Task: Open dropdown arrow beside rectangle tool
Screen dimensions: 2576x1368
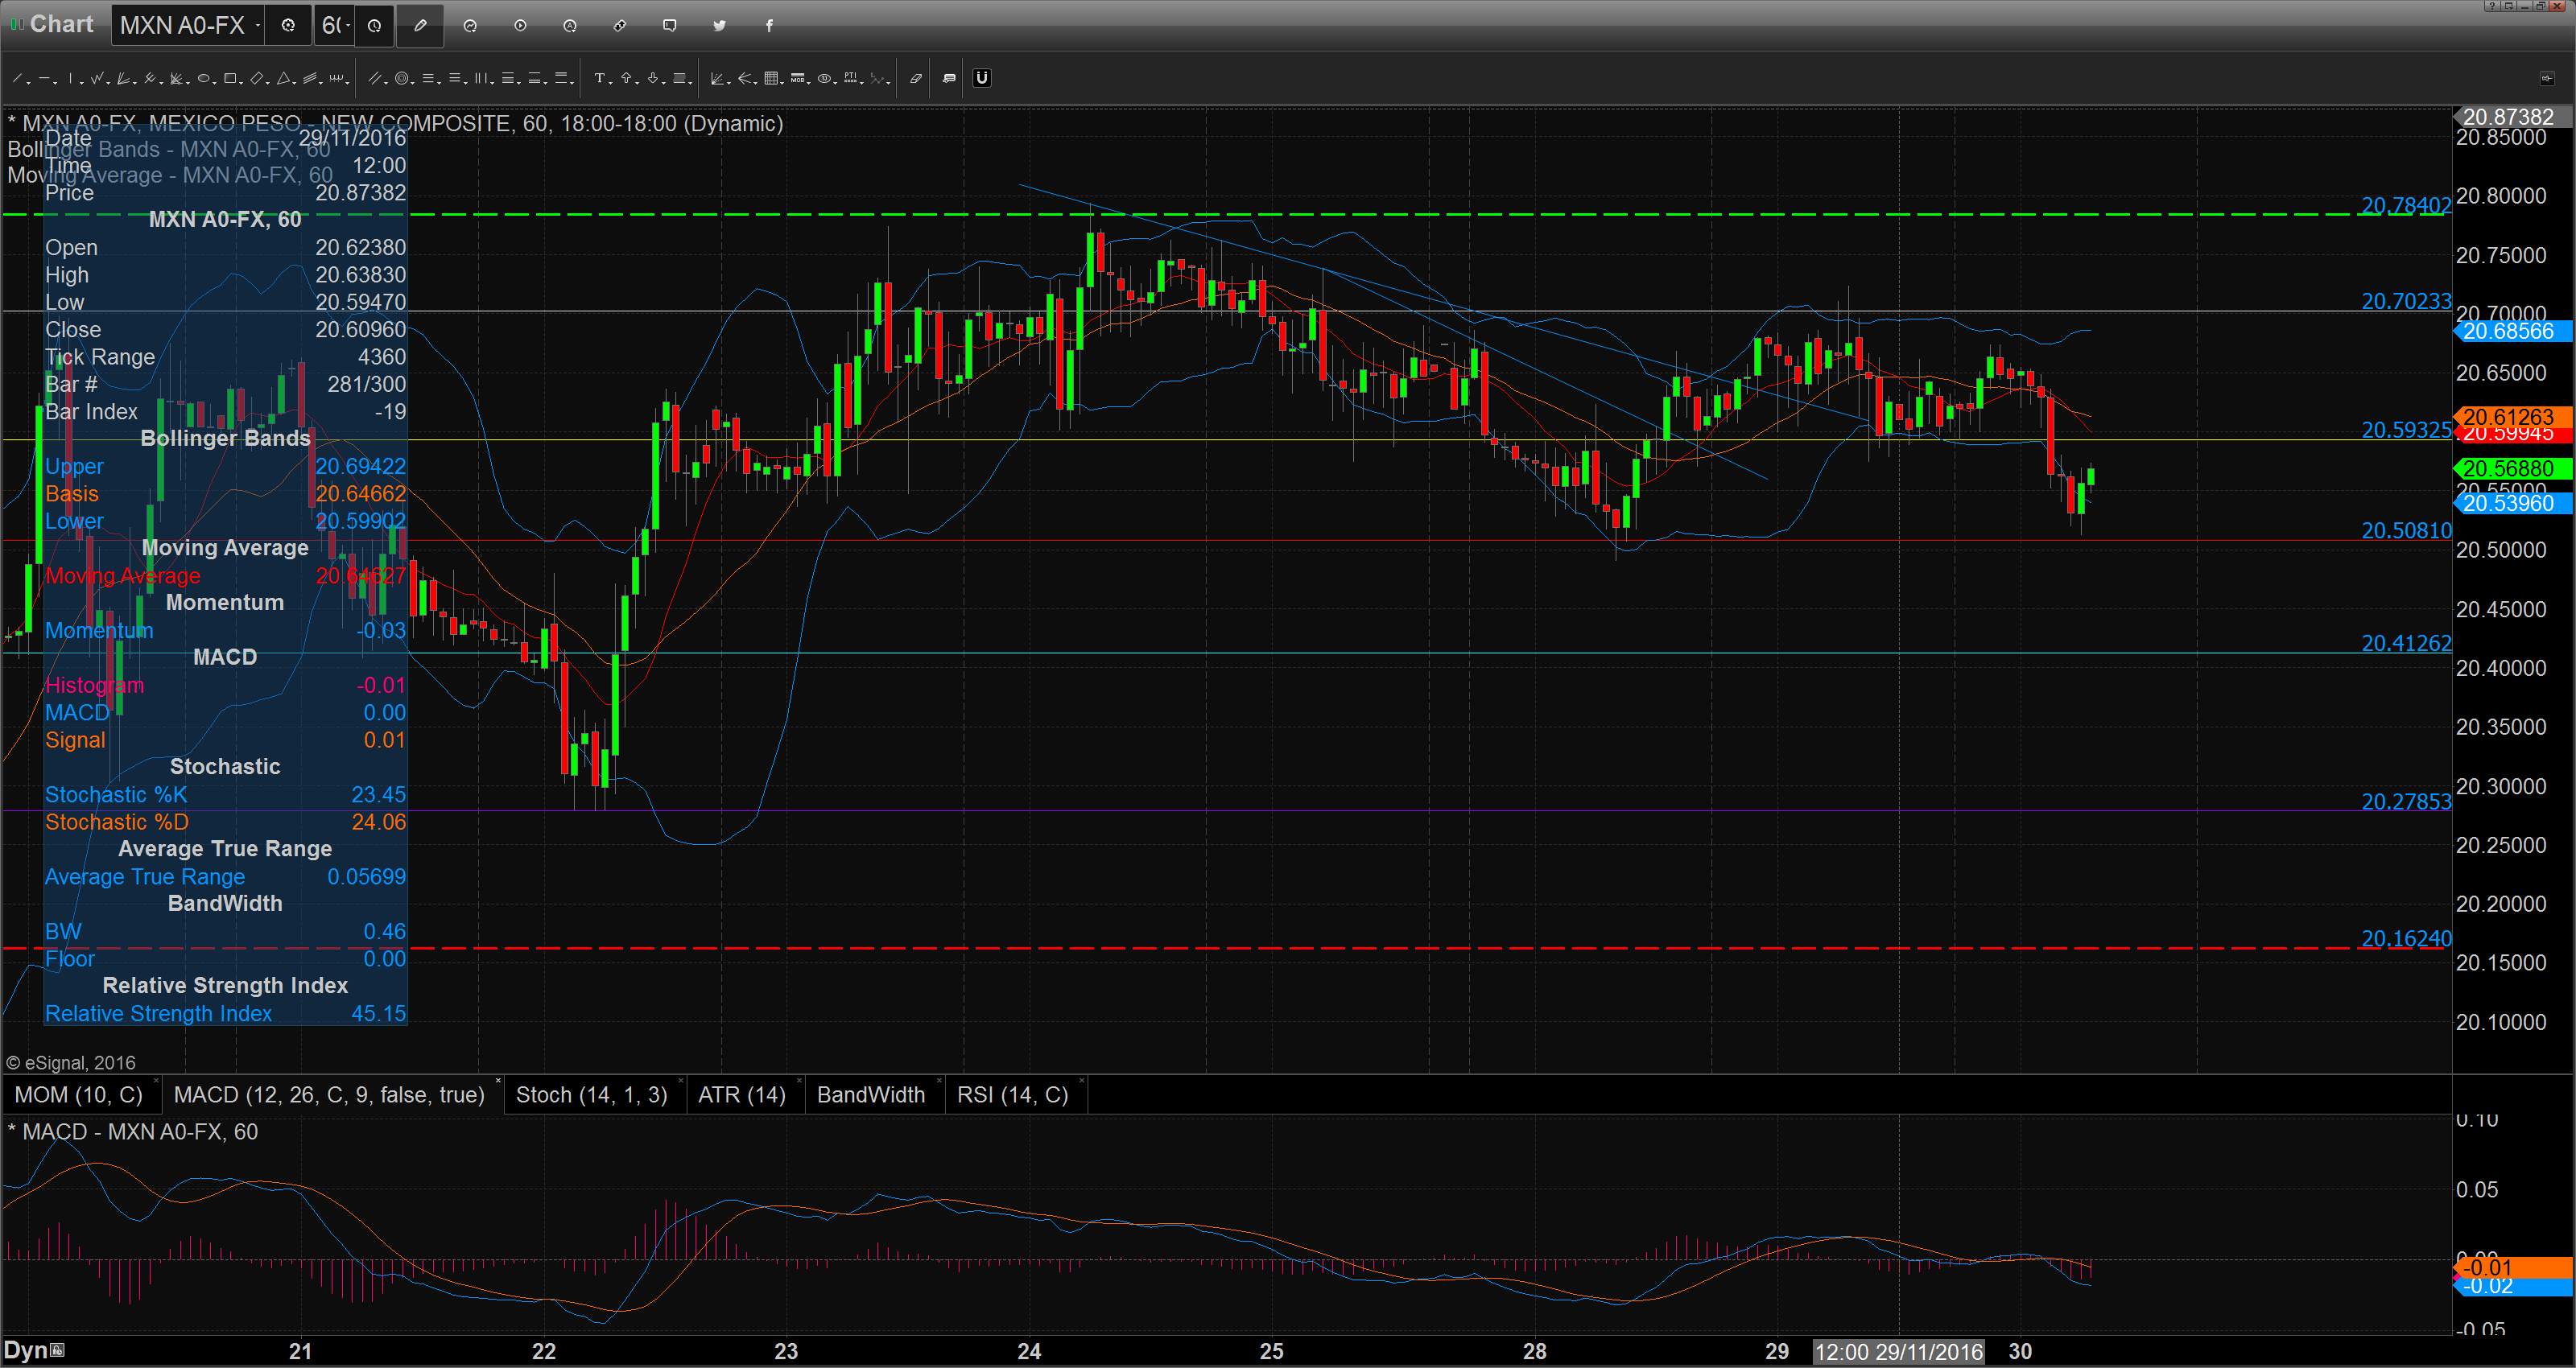Action: point(241,82)
